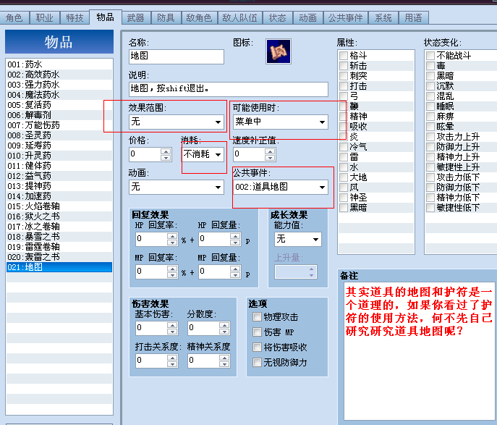Enable the 物理攻击 option
Screen dimensions: 497x425
tap(257, 317)
